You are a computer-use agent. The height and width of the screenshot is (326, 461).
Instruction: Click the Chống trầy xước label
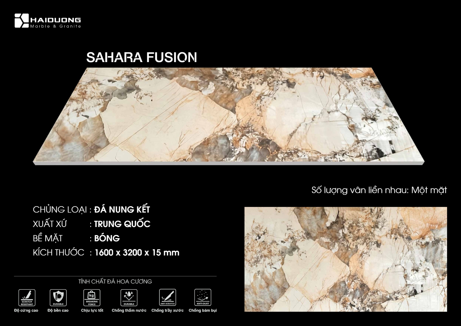tap(167, 310)
